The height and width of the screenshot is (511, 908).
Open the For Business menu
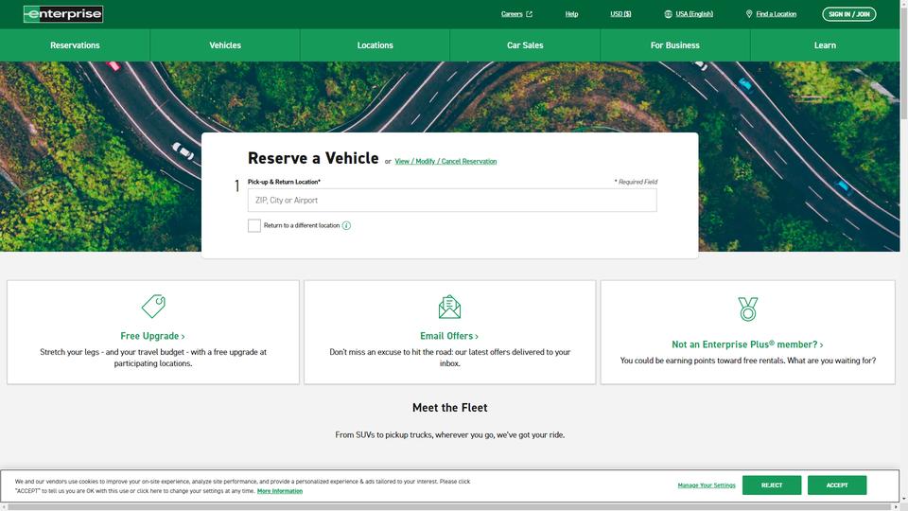click(x=675, y=45)
